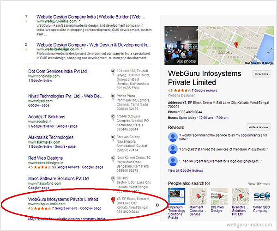Image resolution: width=277 pixels, height=231 pixels.
Task: Open BrandMa... Solutions Pvt. Ltd. thumbnail
Action: [240, 196]
